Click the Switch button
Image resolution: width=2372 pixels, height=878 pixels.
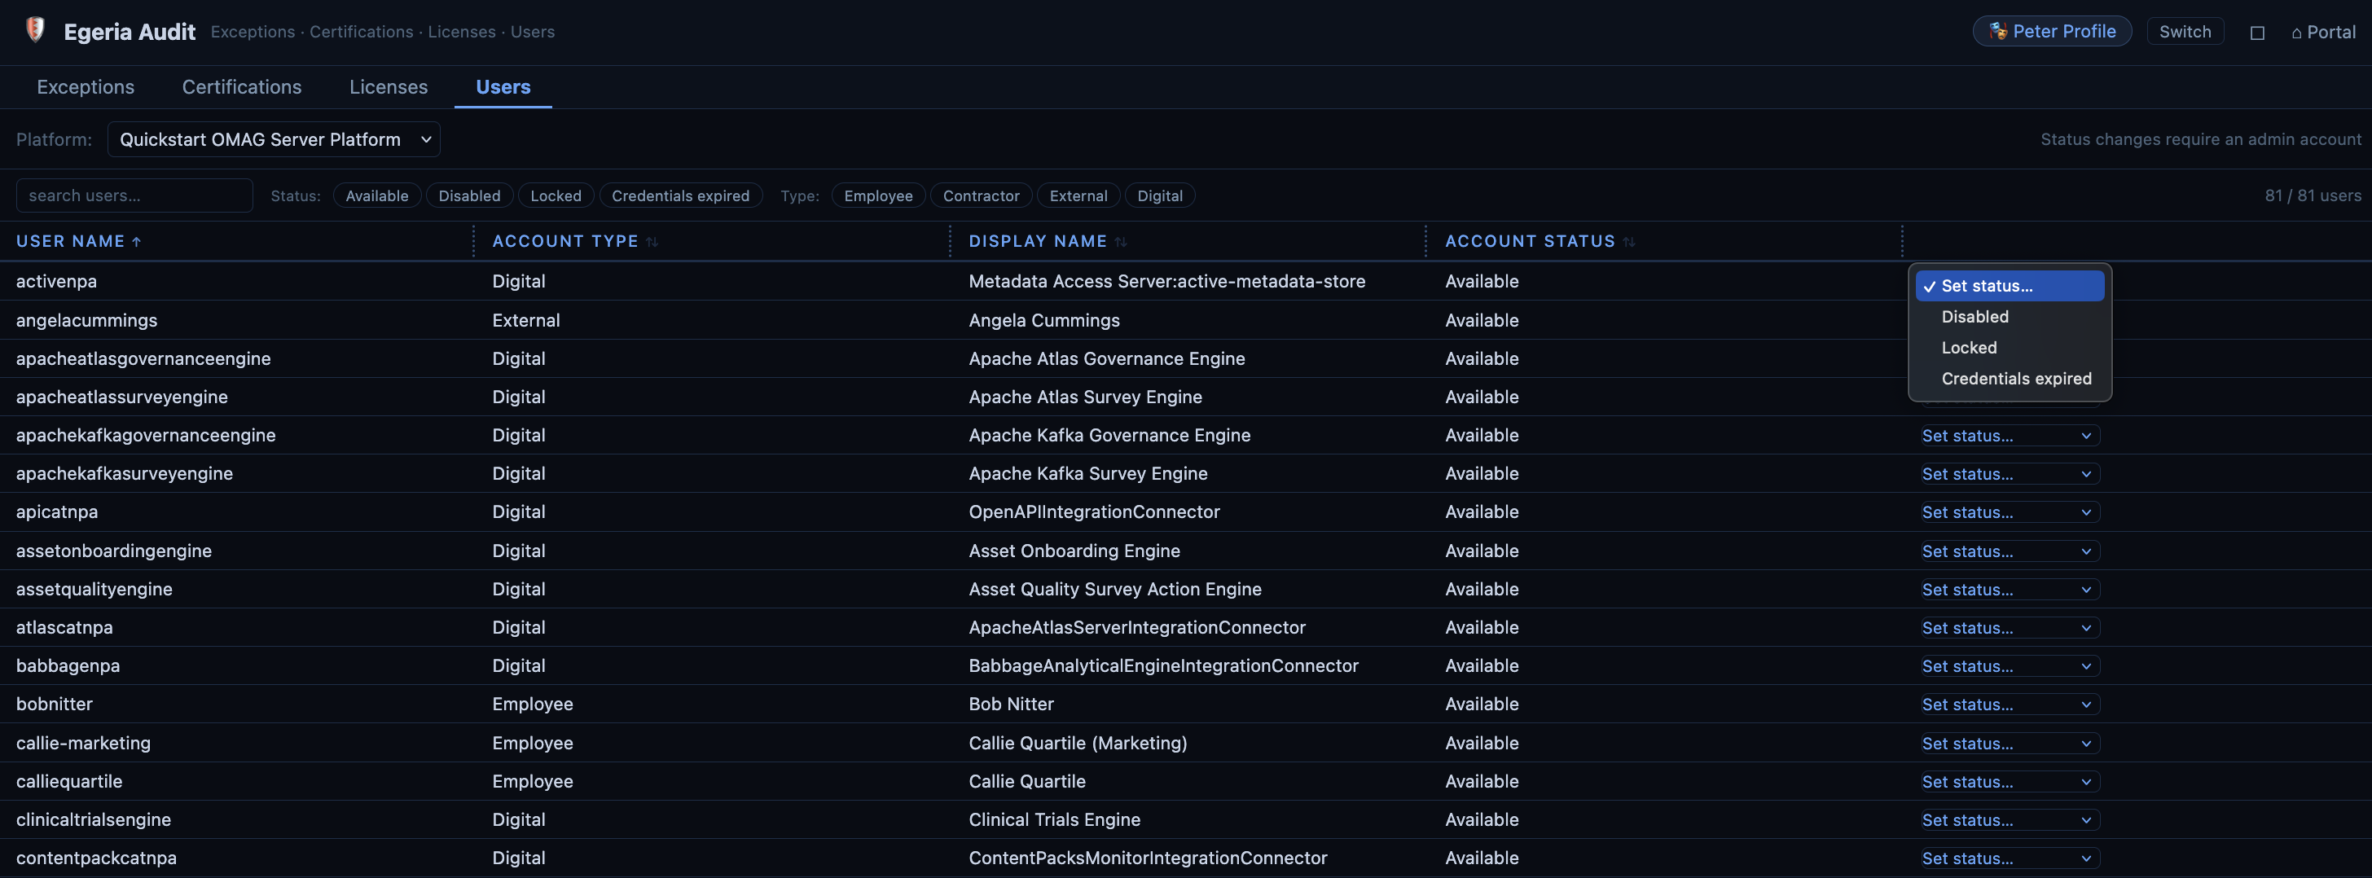coord(2185,31)
